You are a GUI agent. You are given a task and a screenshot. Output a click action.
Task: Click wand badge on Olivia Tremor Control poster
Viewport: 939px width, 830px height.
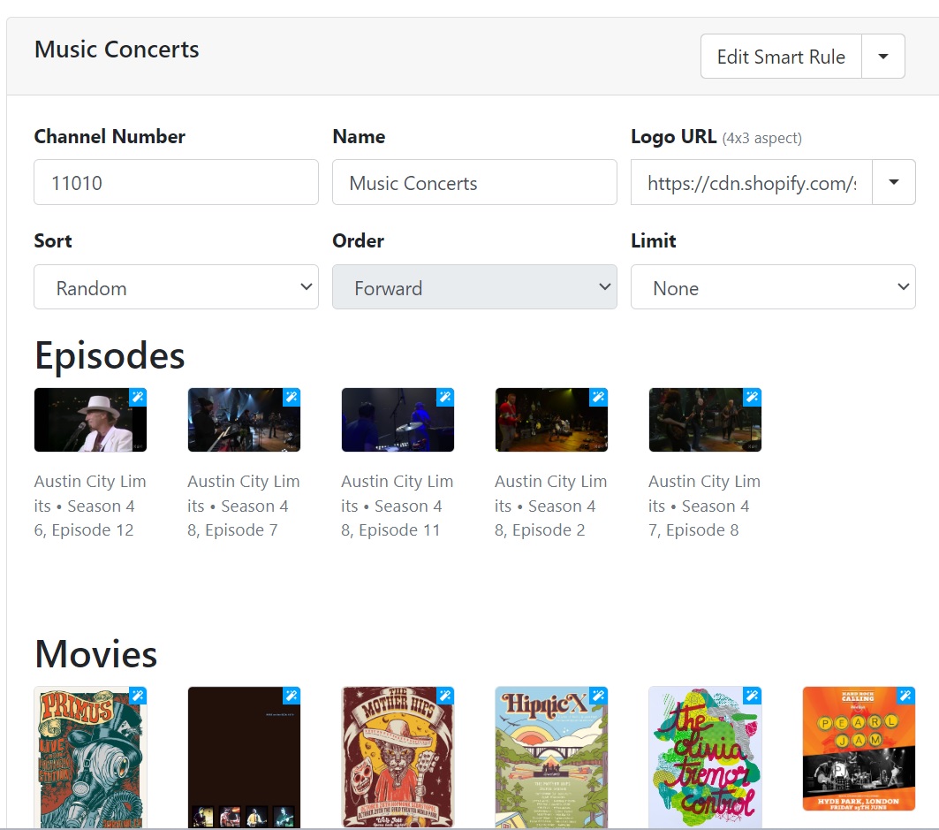click(753, 696)
